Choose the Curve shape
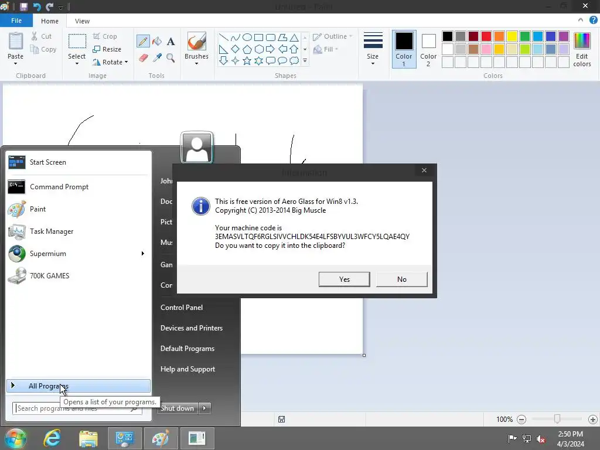 point(236,37)
